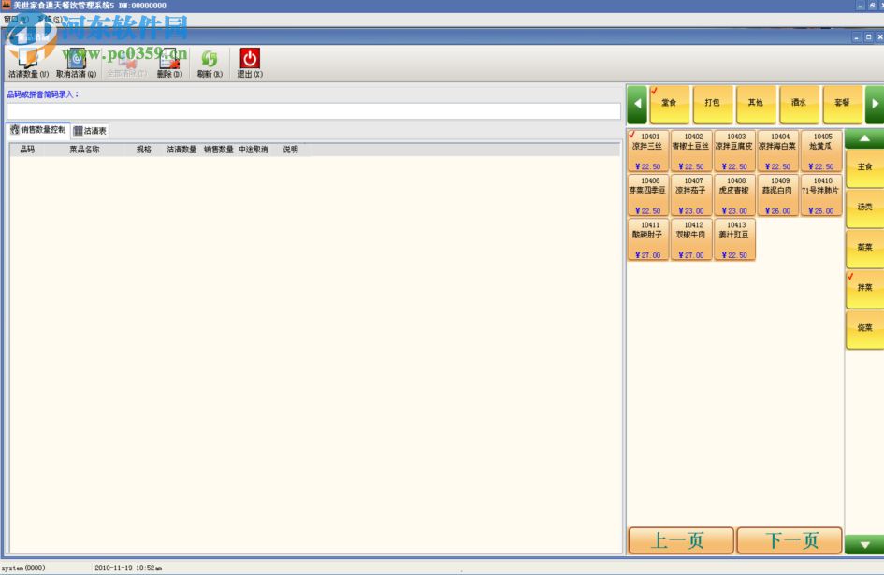Viewport: 884px width, 575px height.
Task: Switch to the 销售数量控制 tab
Action: [x=37, y=130]
